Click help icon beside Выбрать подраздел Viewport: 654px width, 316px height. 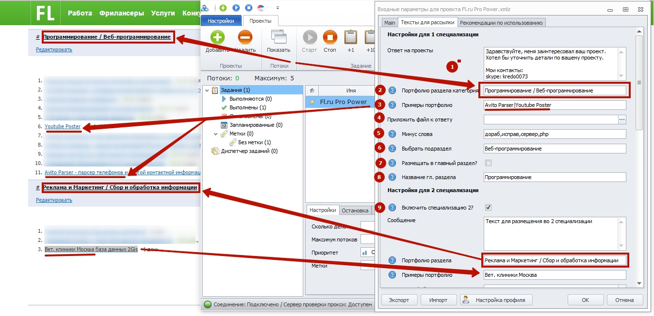392,149
